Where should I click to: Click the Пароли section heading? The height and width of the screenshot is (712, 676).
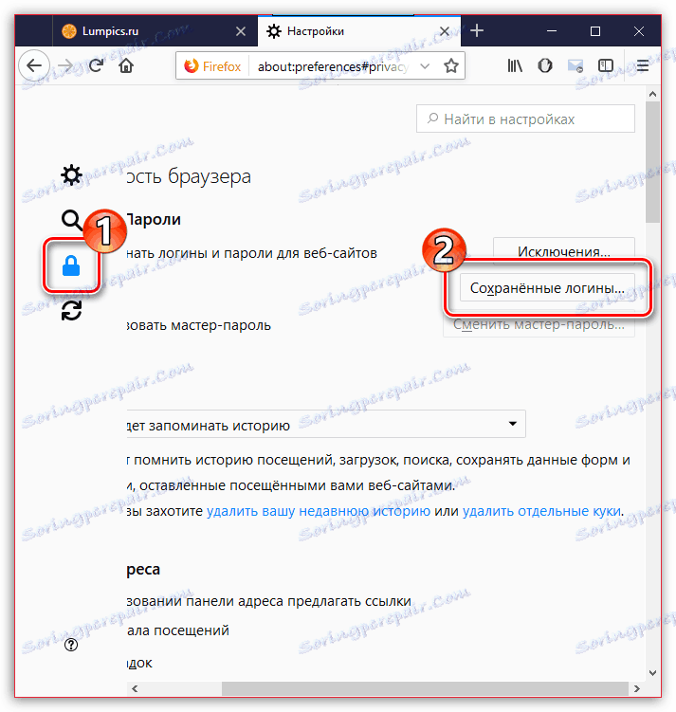tap(154, 219)
